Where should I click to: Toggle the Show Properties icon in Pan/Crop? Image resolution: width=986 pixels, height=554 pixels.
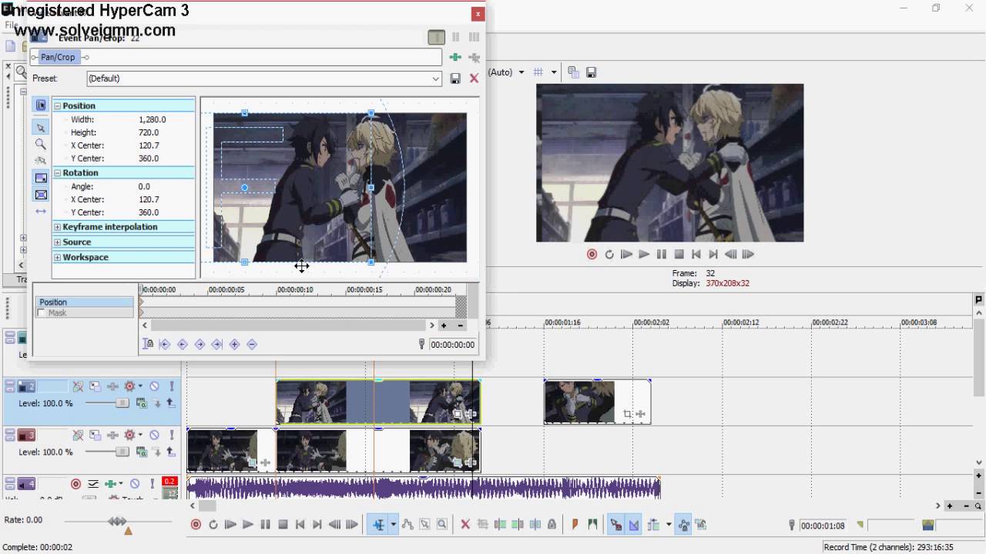pos(41,105)
